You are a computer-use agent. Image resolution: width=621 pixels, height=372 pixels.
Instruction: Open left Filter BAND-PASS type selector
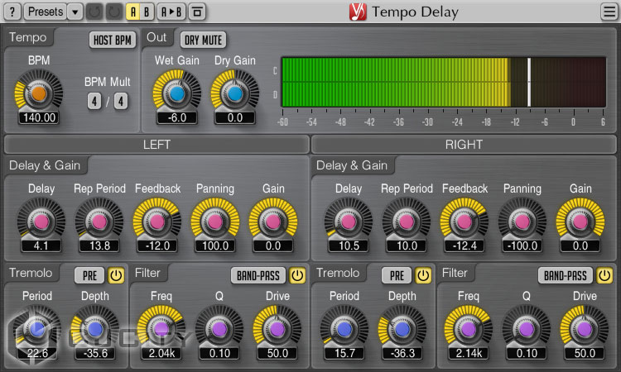pyautogui.click(x=258, y=275)
